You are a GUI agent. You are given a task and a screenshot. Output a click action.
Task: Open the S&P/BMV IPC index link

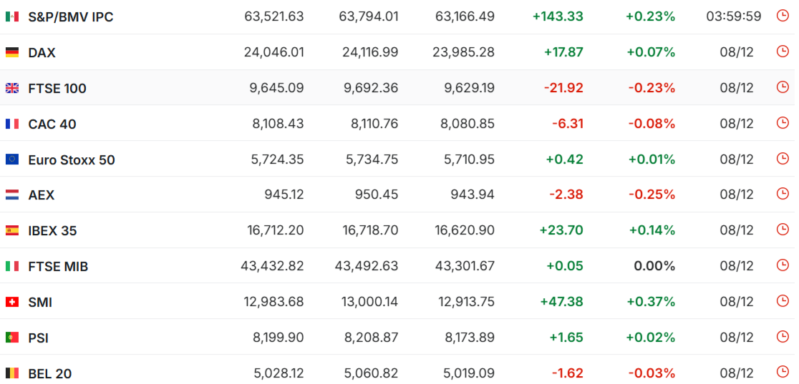tap(70, 16)
